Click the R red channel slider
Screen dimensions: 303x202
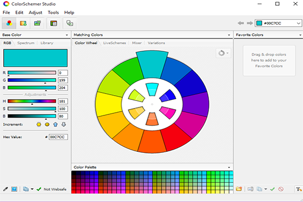(x=32, y=73)
